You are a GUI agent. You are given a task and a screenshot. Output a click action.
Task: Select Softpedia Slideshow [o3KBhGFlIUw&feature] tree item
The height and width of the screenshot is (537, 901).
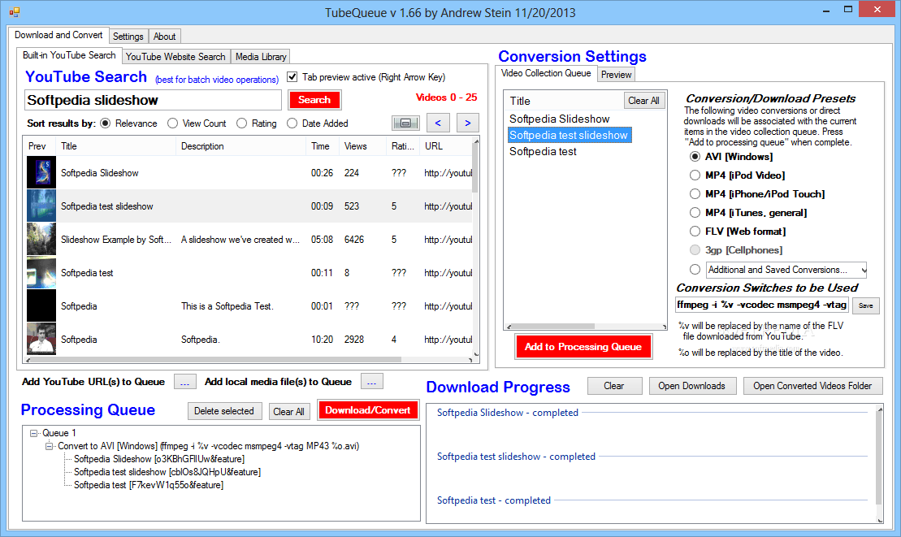click(159, 459)
